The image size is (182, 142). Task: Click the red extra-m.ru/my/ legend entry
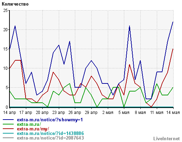(x=33, y=129)
